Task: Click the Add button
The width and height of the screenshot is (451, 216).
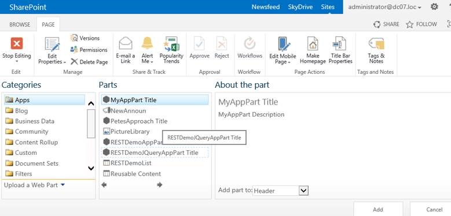Action: (378, 209)
